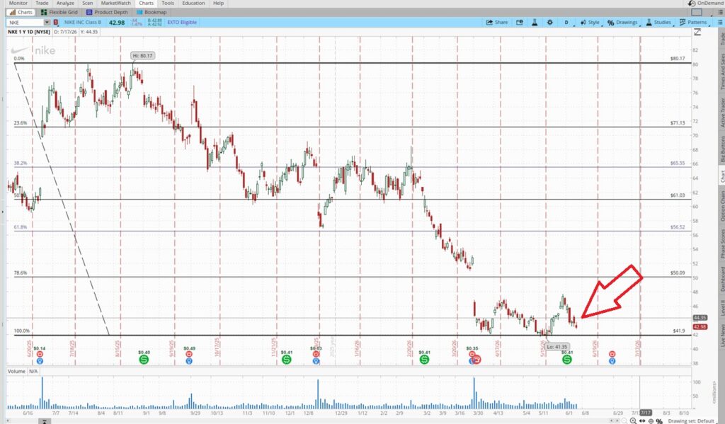This screenshot has height=424, width=725.
Task: Click the $0.14 earnings marker
Action: point(40,355)
